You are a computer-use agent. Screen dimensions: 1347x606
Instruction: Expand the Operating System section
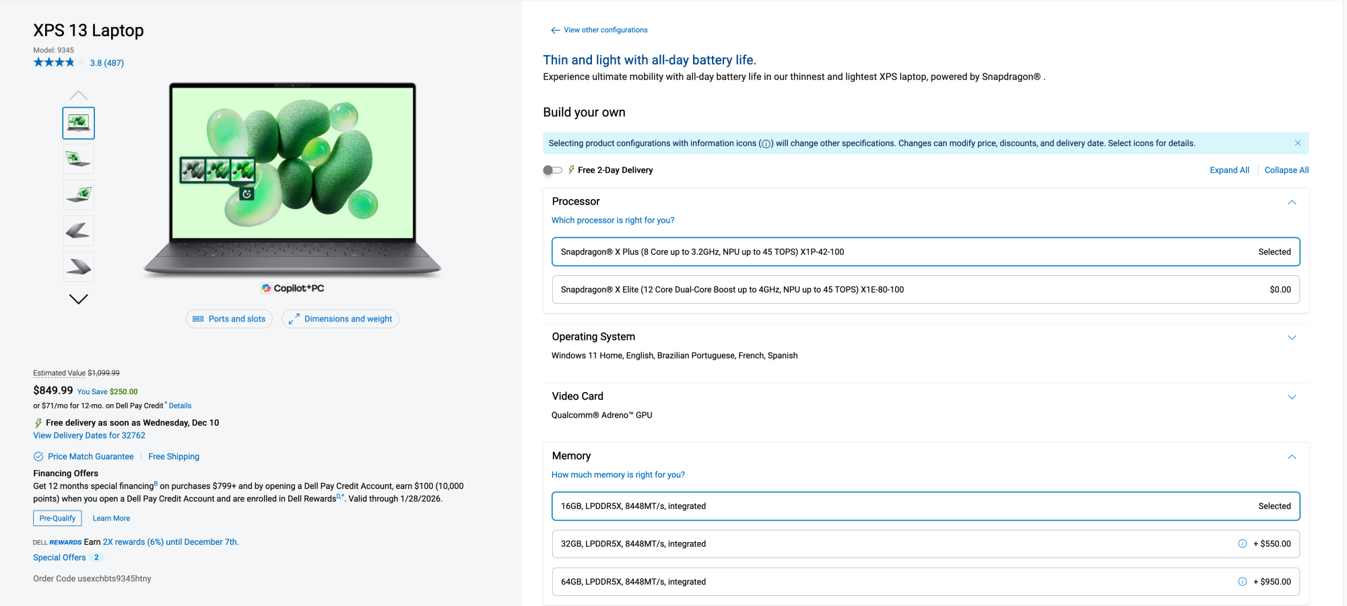pyautogui.click(x=1292, y=338)
